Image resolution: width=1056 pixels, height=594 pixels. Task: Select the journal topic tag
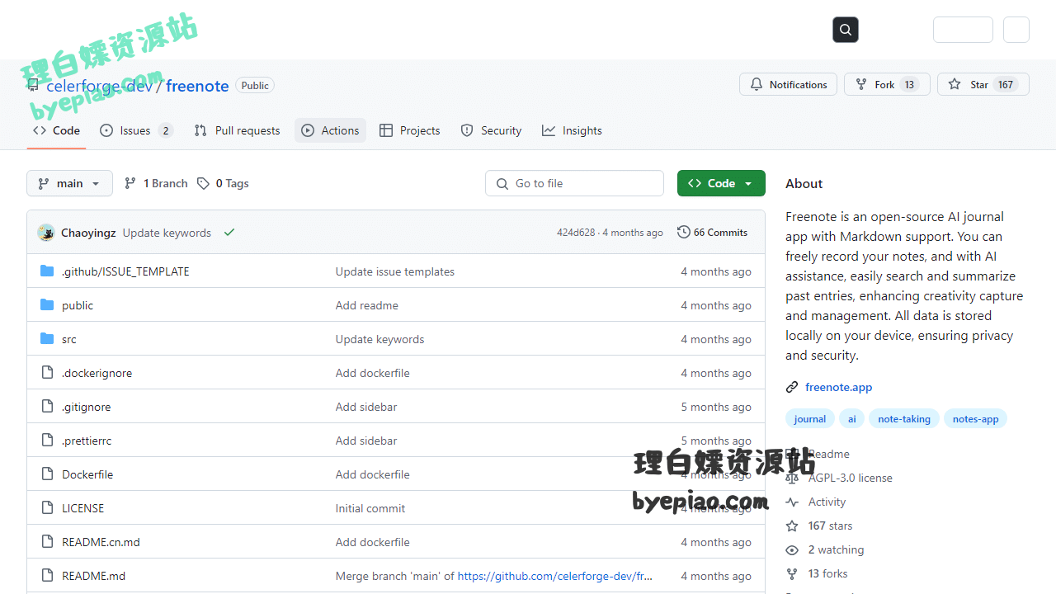(809, 419)
